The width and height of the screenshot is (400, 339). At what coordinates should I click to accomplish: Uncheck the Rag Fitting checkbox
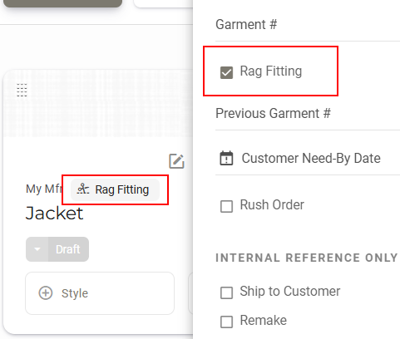coord(226,72)
